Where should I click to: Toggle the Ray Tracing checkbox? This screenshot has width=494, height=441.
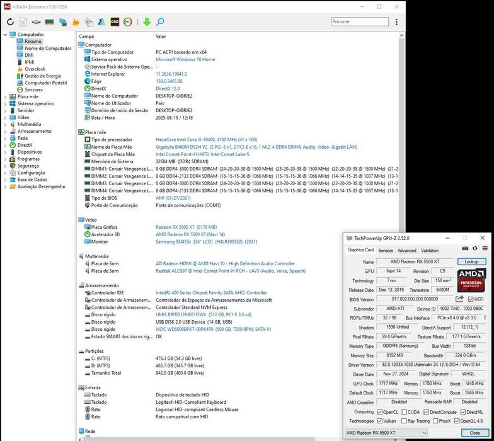404,421
